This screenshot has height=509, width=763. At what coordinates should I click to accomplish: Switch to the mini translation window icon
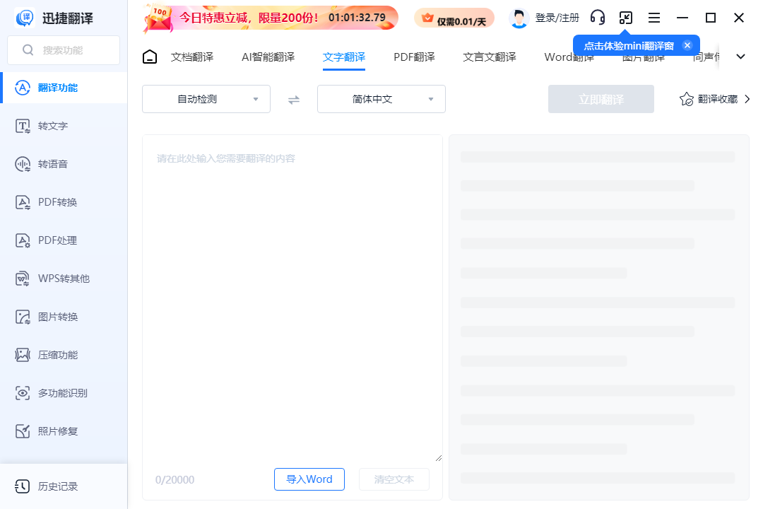tap(626, 18)
